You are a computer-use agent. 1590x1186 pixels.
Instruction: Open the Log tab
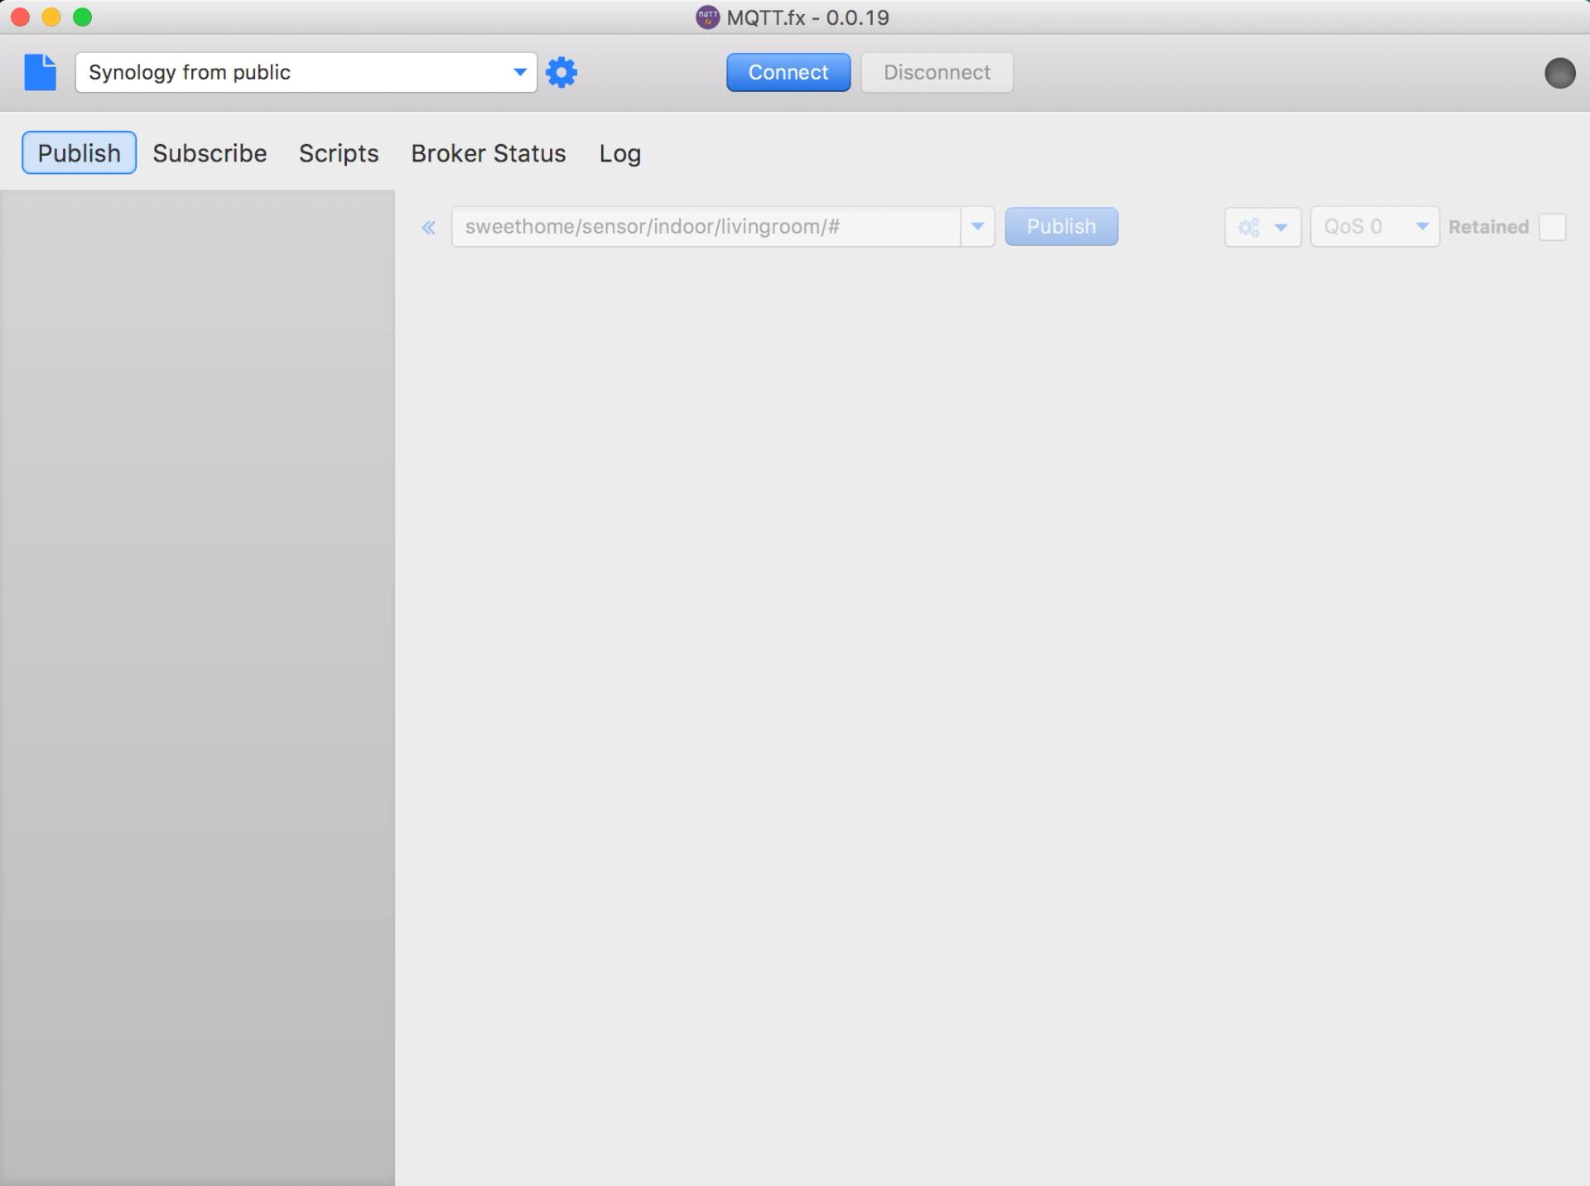[x=619, y=153]
